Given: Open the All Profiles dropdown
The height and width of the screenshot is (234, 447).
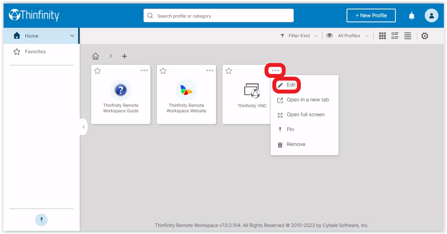Looking at the screenshot, I should (x=353, y=36).
